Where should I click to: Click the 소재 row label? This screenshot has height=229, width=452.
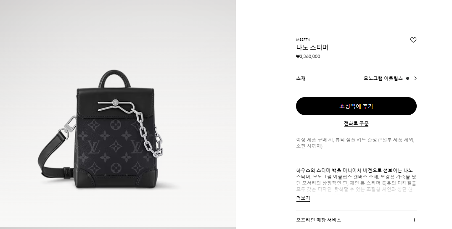tap(301, 78)
